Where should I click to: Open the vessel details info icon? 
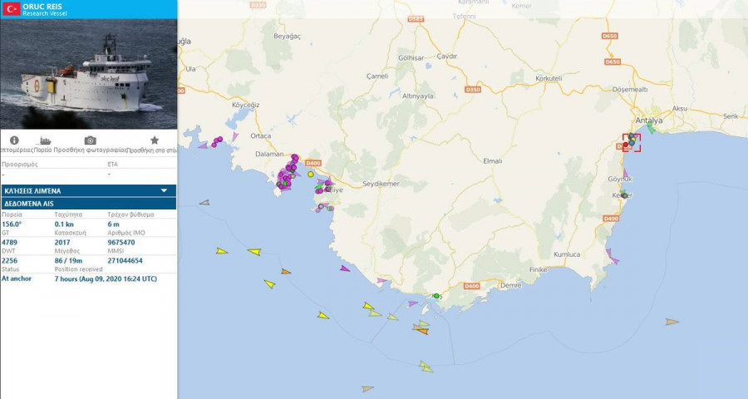[x=14, y=140]
